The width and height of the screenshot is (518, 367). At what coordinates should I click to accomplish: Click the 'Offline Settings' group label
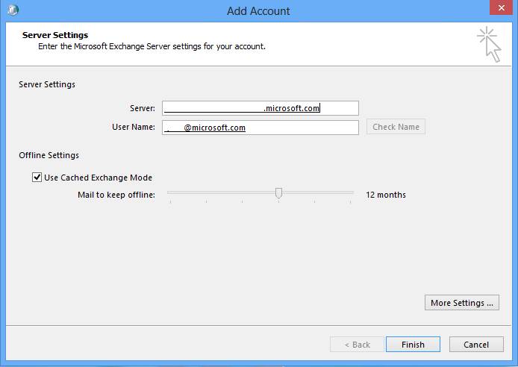tap(49, 155)
